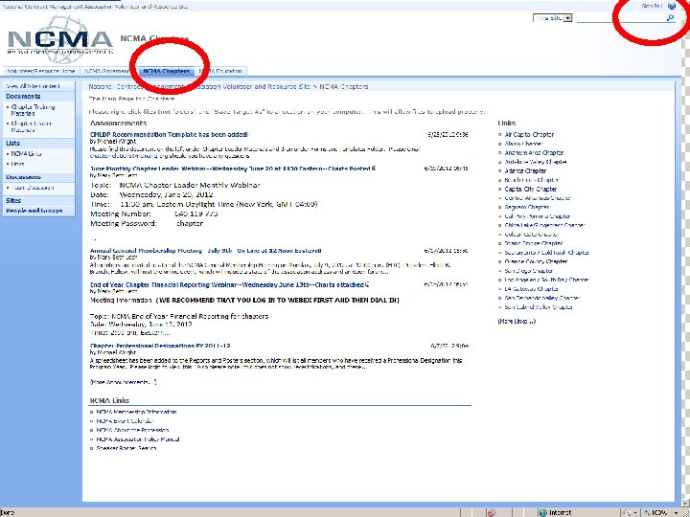Open People and Groups
Viewport: 690px width, 517px height.
(34, 211)
